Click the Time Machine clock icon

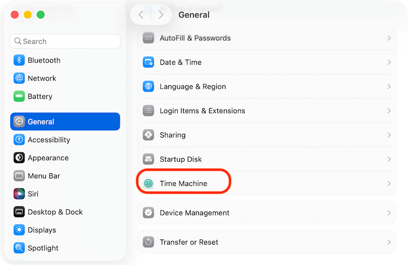tap(148, 183)
